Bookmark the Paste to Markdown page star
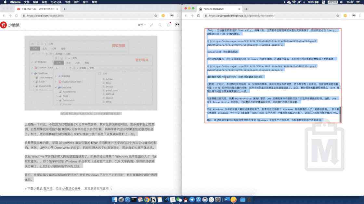This screenshot has height=204, width=364. pyautogui.click(x=338, y=16)
